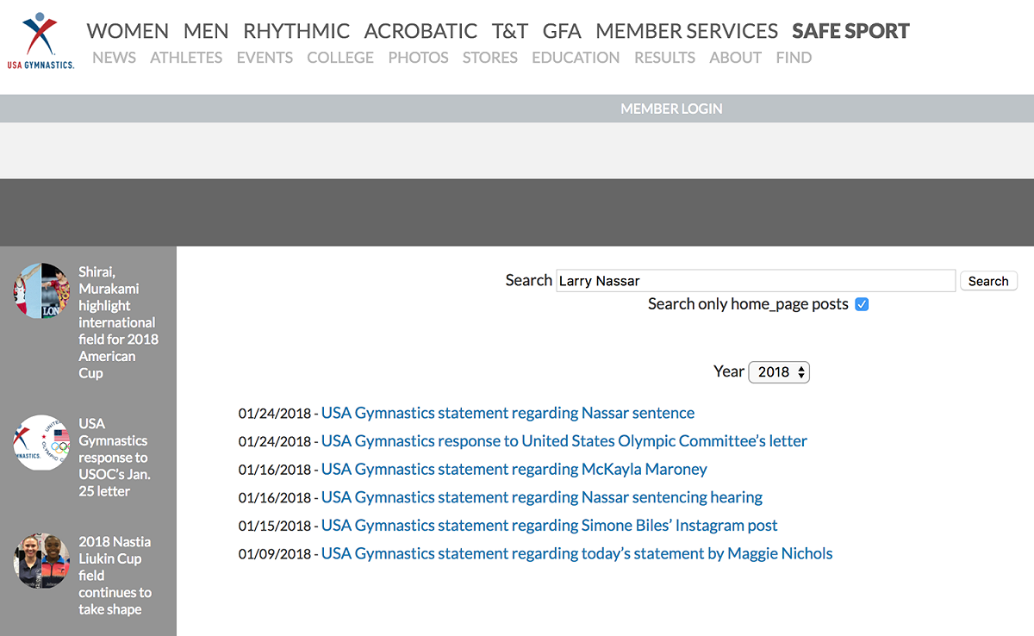The image size is (1034, 636).
Task: Open the ATHLETES submenu link
Action: coord(186,58)
